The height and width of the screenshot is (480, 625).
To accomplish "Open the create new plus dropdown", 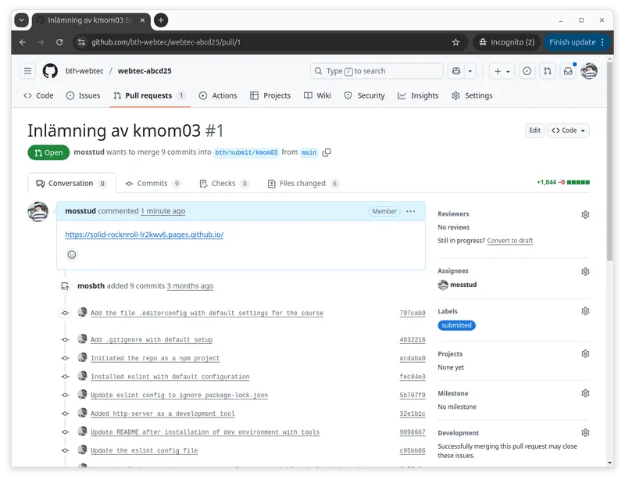I will (x=502, y=71).
